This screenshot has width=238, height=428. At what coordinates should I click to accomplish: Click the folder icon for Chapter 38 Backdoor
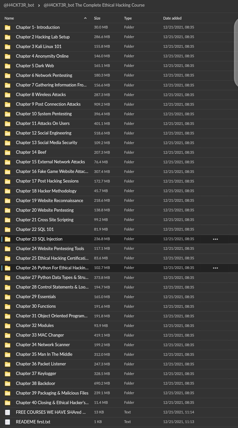(8, 383)
